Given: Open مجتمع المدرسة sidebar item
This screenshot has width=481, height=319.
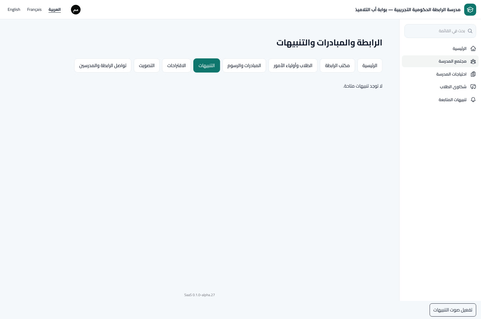Looking at the screenshot, I should 440,61.
